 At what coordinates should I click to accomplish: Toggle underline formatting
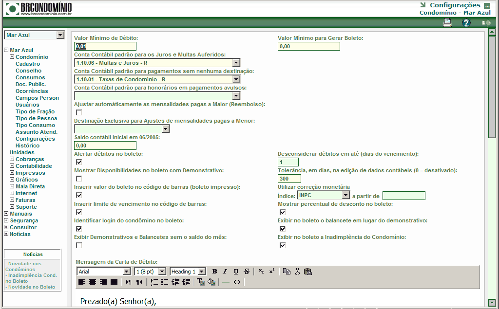pos(236,272)
